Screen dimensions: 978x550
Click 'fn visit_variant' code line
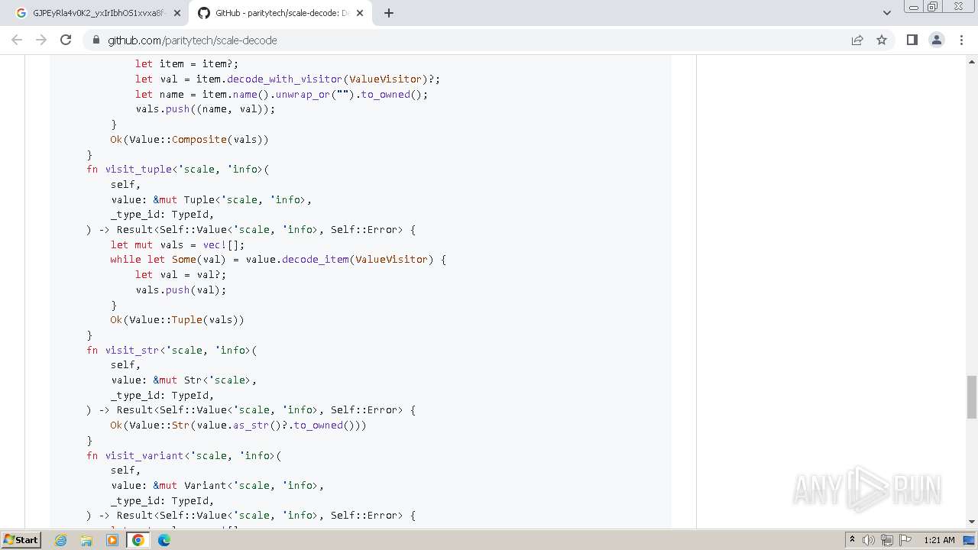pyautogui.click(x=184, y=455)
